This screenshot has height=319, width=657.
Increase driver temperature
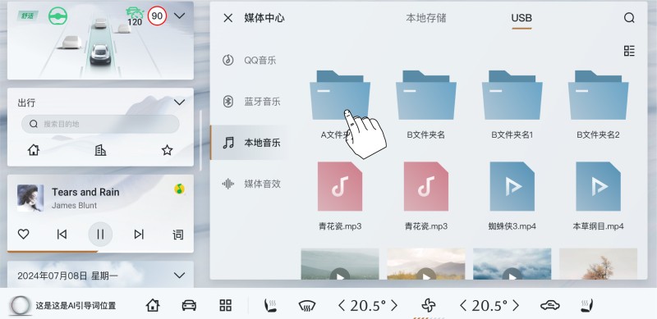[x=394, y=306]
